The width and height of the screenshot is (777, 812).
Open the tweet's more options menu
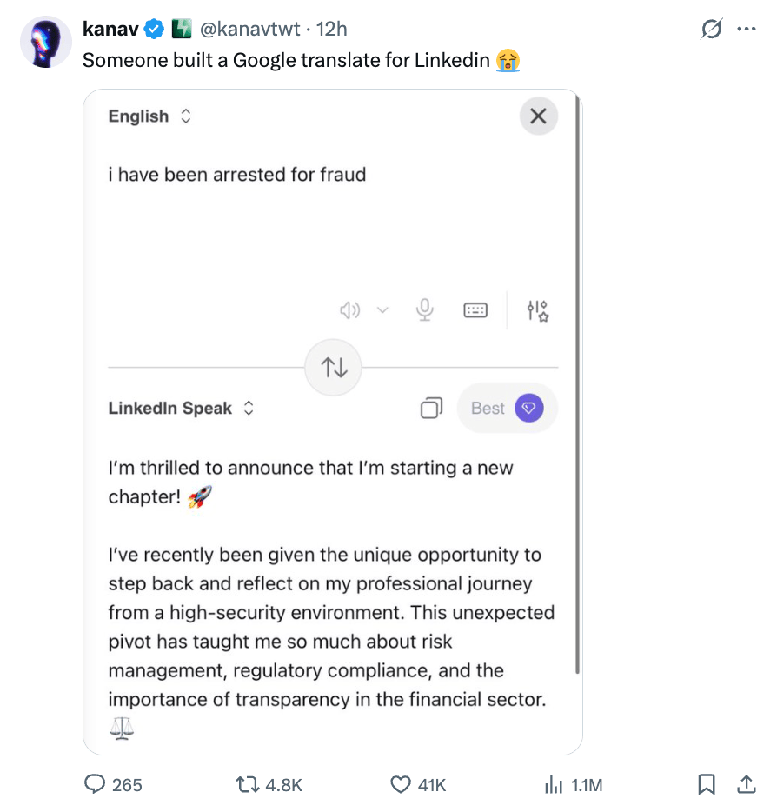[x=746, y=30]
